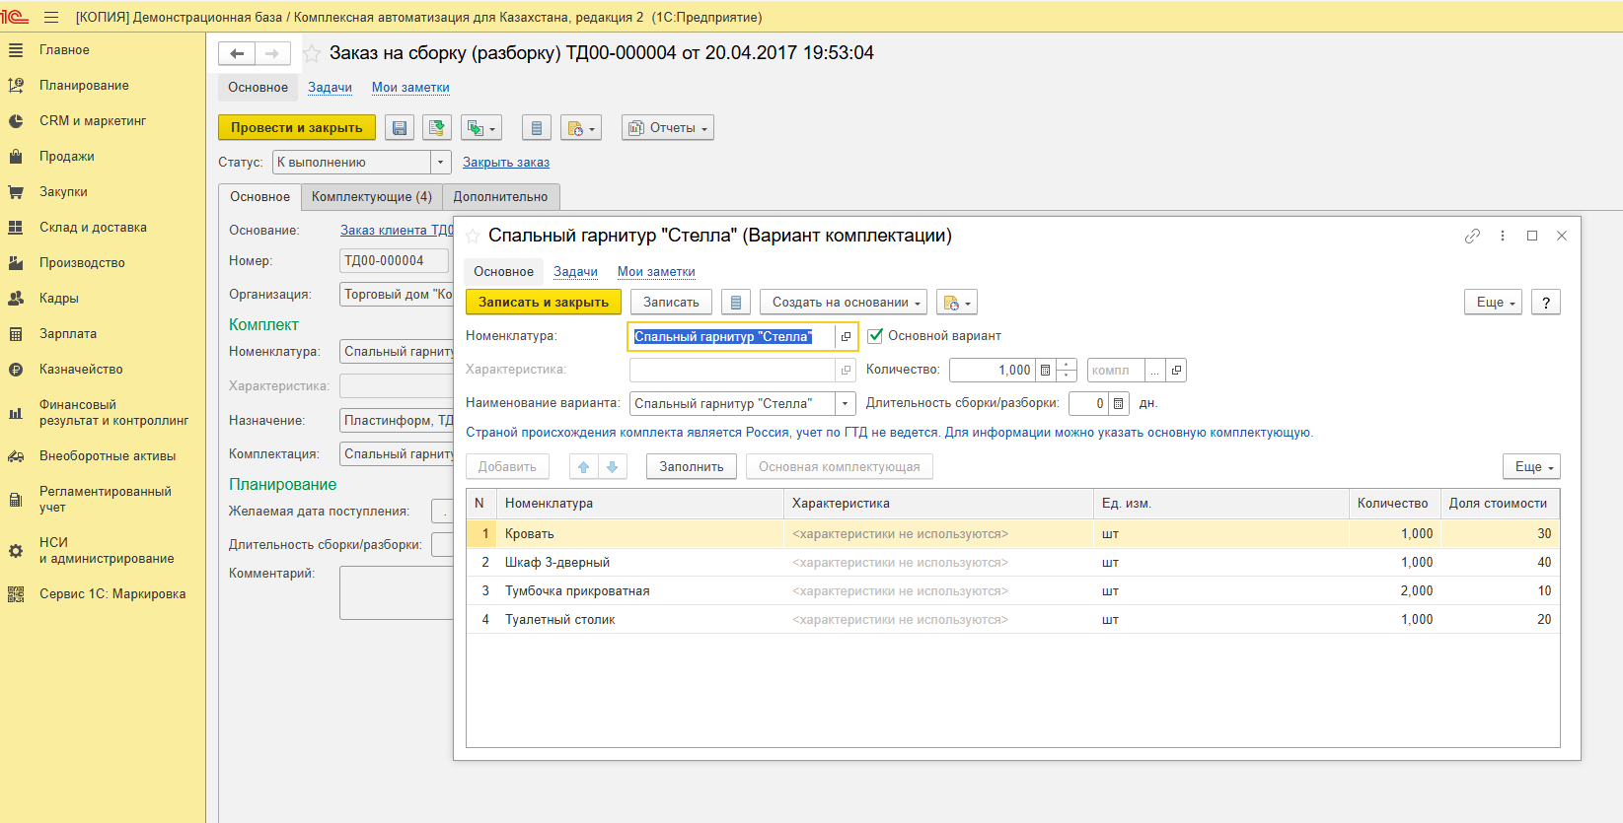Viewport: 1623px width, 823px height.
Task: Open the Создать на основании dropdown
Action: (x=843, y=303)
